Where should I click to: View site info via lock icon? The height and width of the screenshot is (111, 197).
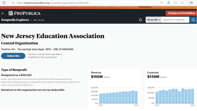point(13,3)
